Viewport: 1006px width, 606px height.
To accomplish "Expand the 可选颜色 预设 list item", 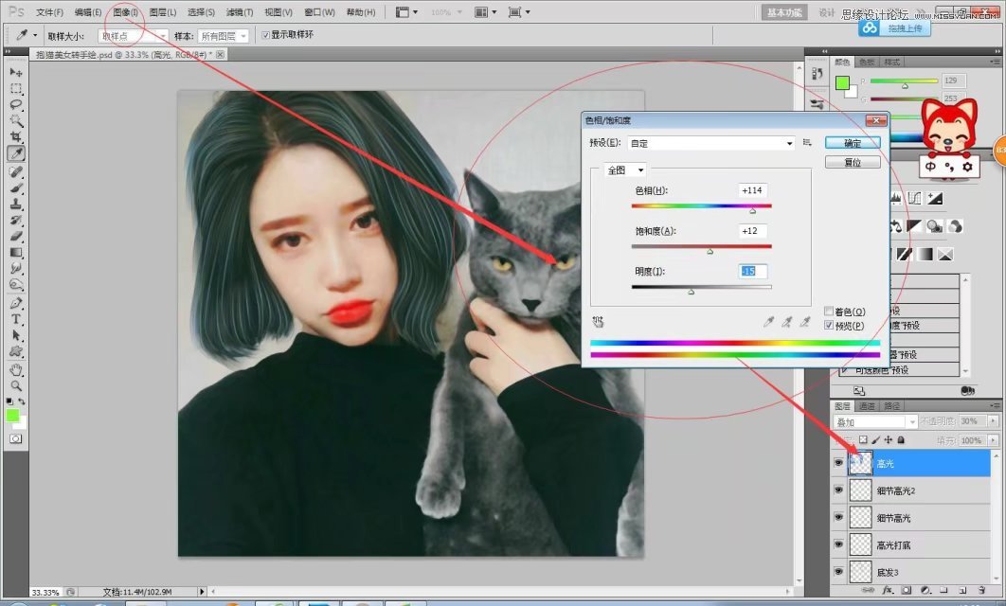I will click(x=844, y=370).
